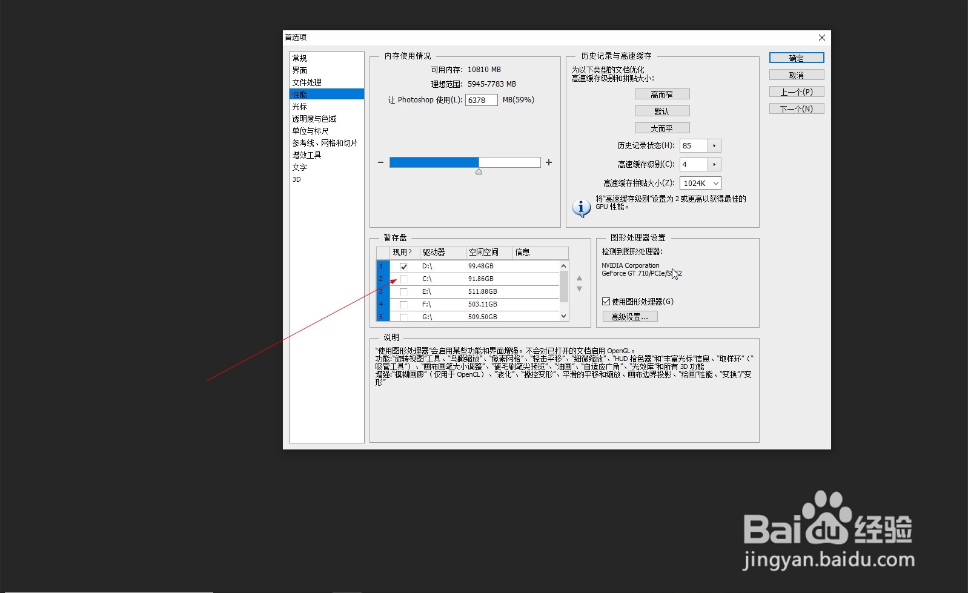Select the 509.50GB free space cell

pyautogui.click(x=483, y=317)
